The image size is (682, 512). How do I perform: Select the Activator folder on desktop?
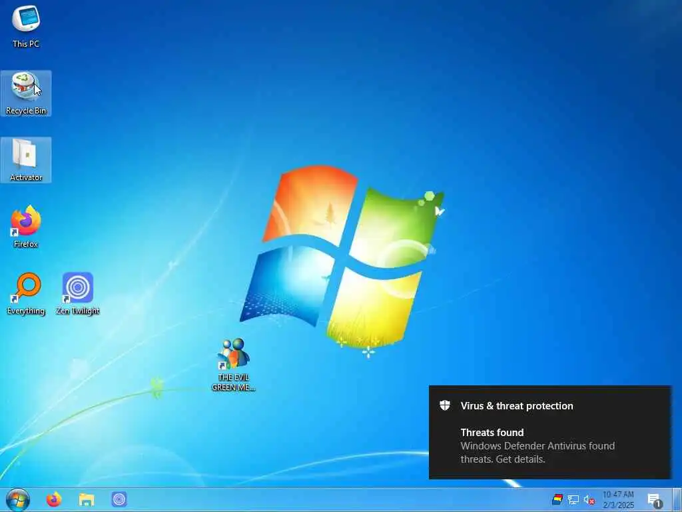tap(26, 160)
